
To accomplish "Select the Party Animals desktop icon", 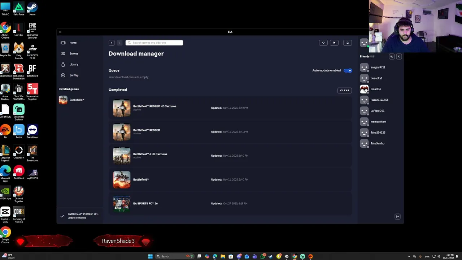I will tap(19, 51).
